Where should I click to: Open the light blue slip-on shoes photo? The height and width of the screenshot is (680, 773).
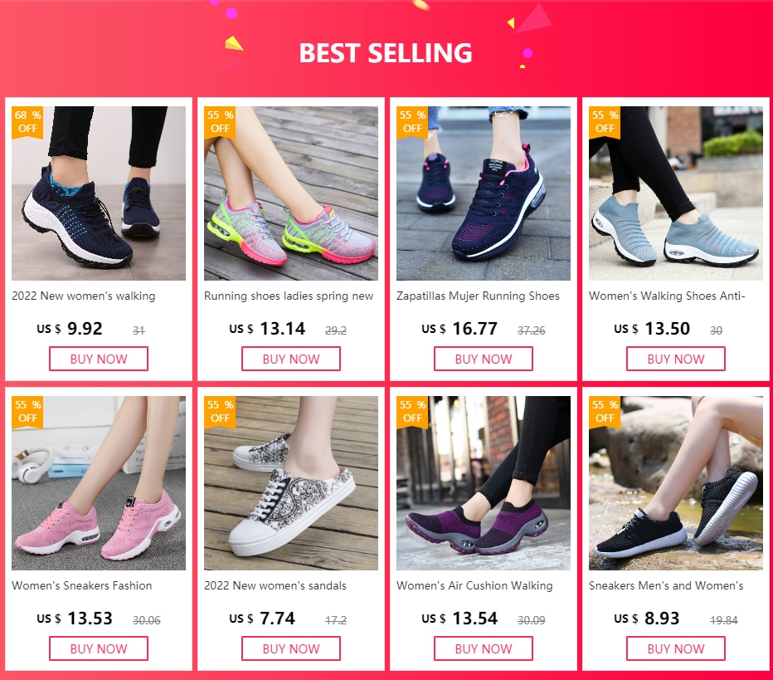click(x=676, y=193)
